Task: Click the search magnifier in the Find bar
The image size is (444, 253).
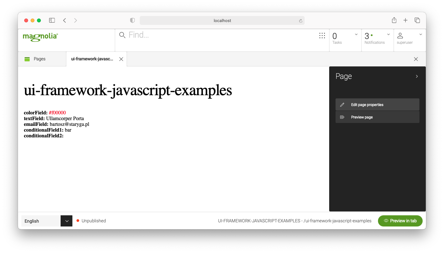Action: [x=122, y=35]
